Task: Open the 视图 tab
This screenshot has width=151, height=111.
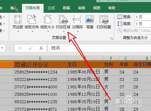Action: click(x=97, y=8)
